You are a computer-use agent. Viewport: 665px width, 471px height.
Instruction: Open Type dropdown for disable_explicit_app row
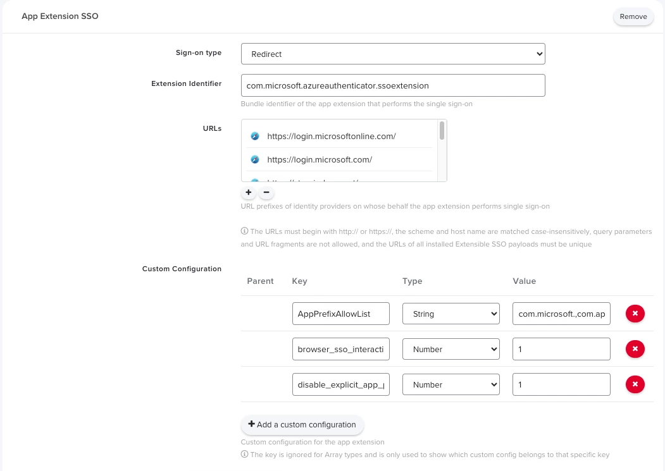tap(451, 384)
